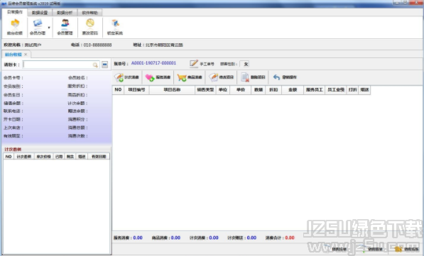Click the blue minus button beside card field
This screenshot has height=256, width=424.
pos(104,65)
